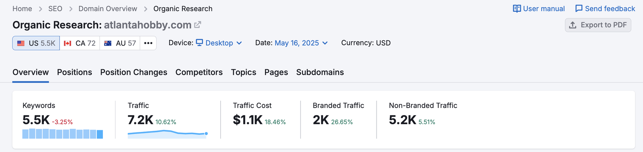Click the Canada flag icon
Image resolution: width=643 pixels, height=152 pixels.
68,43
